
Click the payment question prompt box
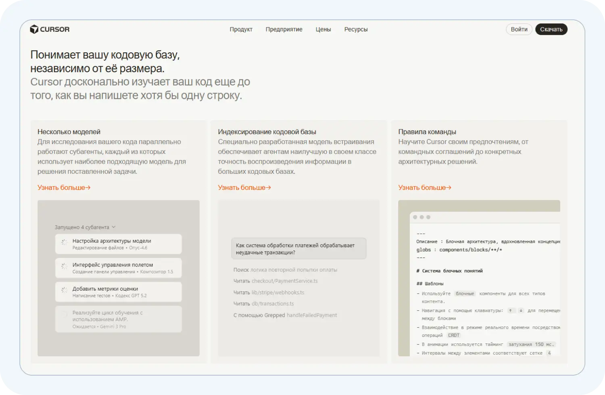point(299,248)
